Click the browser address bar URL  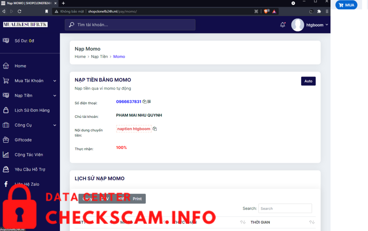(112, 11)
